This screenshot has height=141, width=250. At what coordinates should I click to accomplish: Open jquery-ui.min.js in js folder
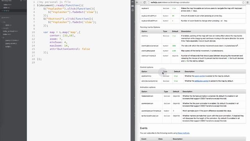(11, 43)
